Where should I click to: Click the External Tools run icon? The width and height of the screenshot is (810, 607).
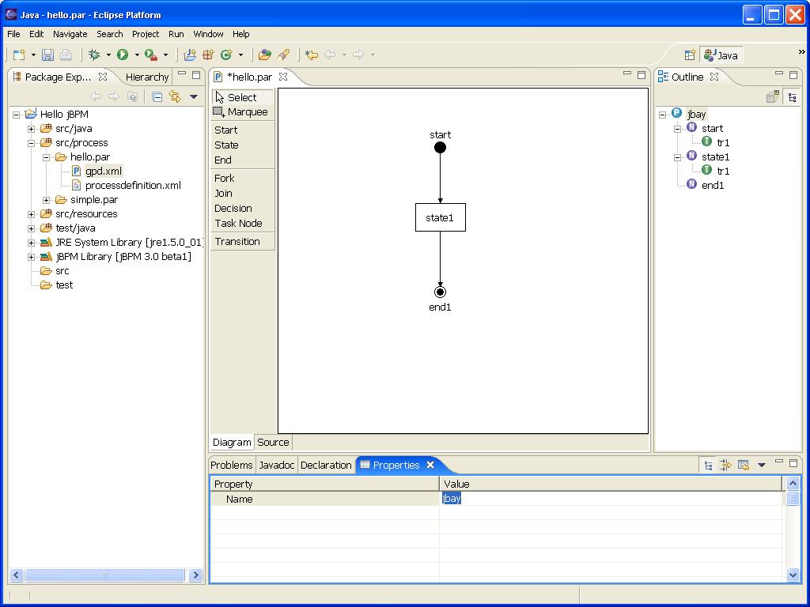point(151,55)
